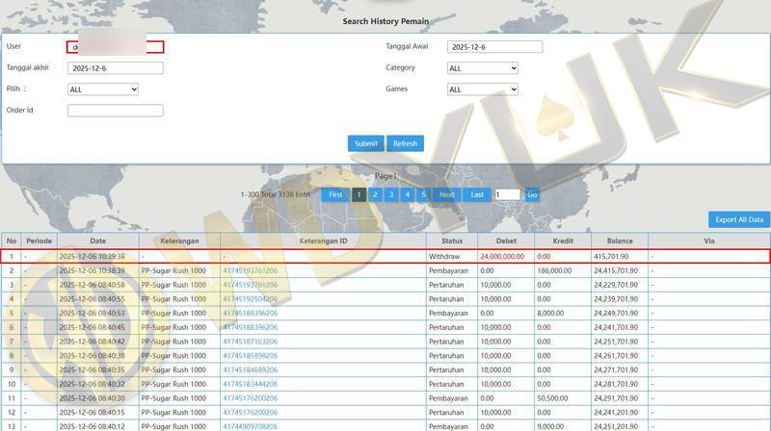The width and height of the screenshot is (771, 431).
Task: Click the Tanggal Awal date field
Action: [x=494, y=47]
